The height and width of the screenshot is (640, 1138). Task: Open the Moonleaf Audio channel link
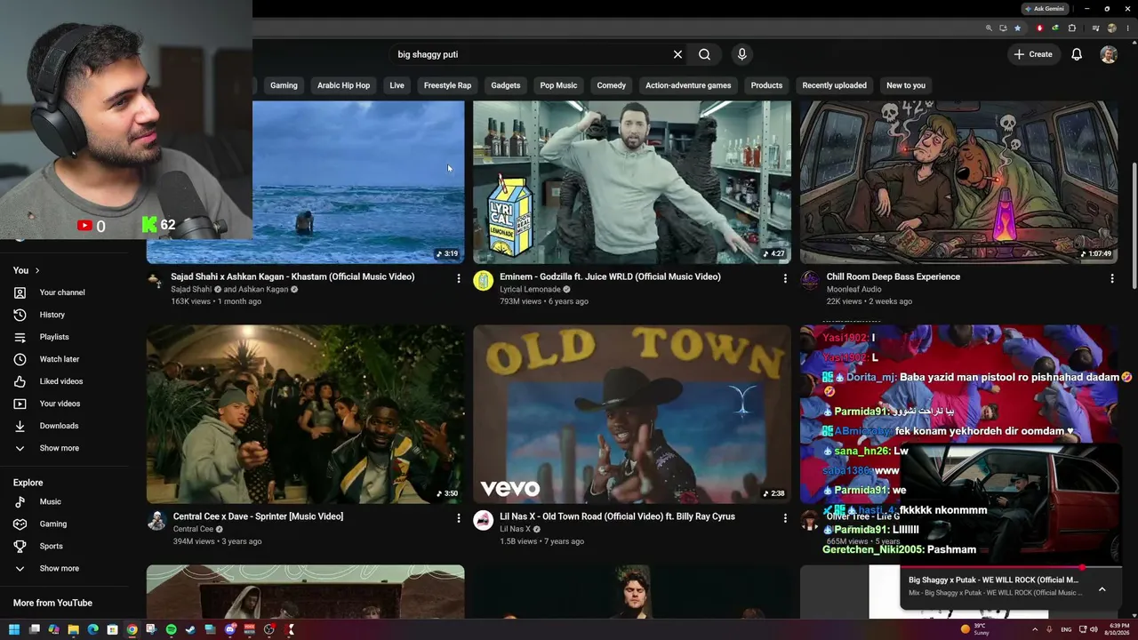[853, 289]
